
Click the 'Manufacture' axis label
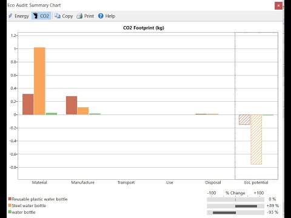point(83,182)
